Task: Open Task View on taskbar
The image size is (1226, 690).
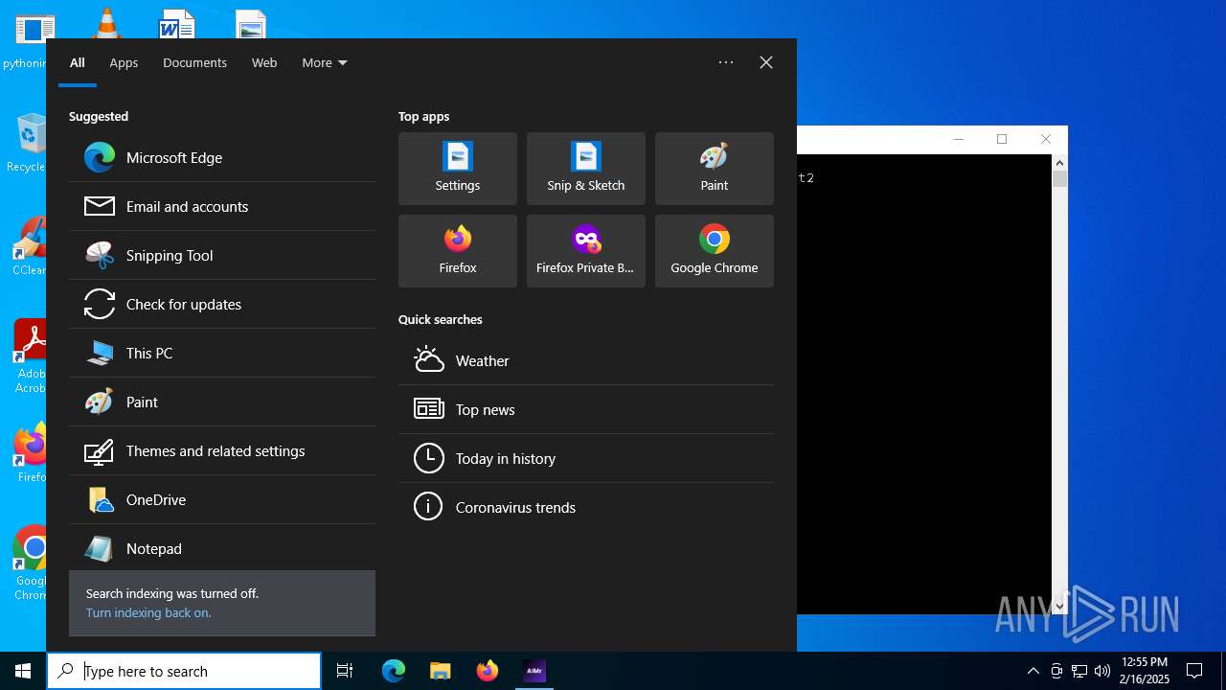Action: [x=345, y=671]
